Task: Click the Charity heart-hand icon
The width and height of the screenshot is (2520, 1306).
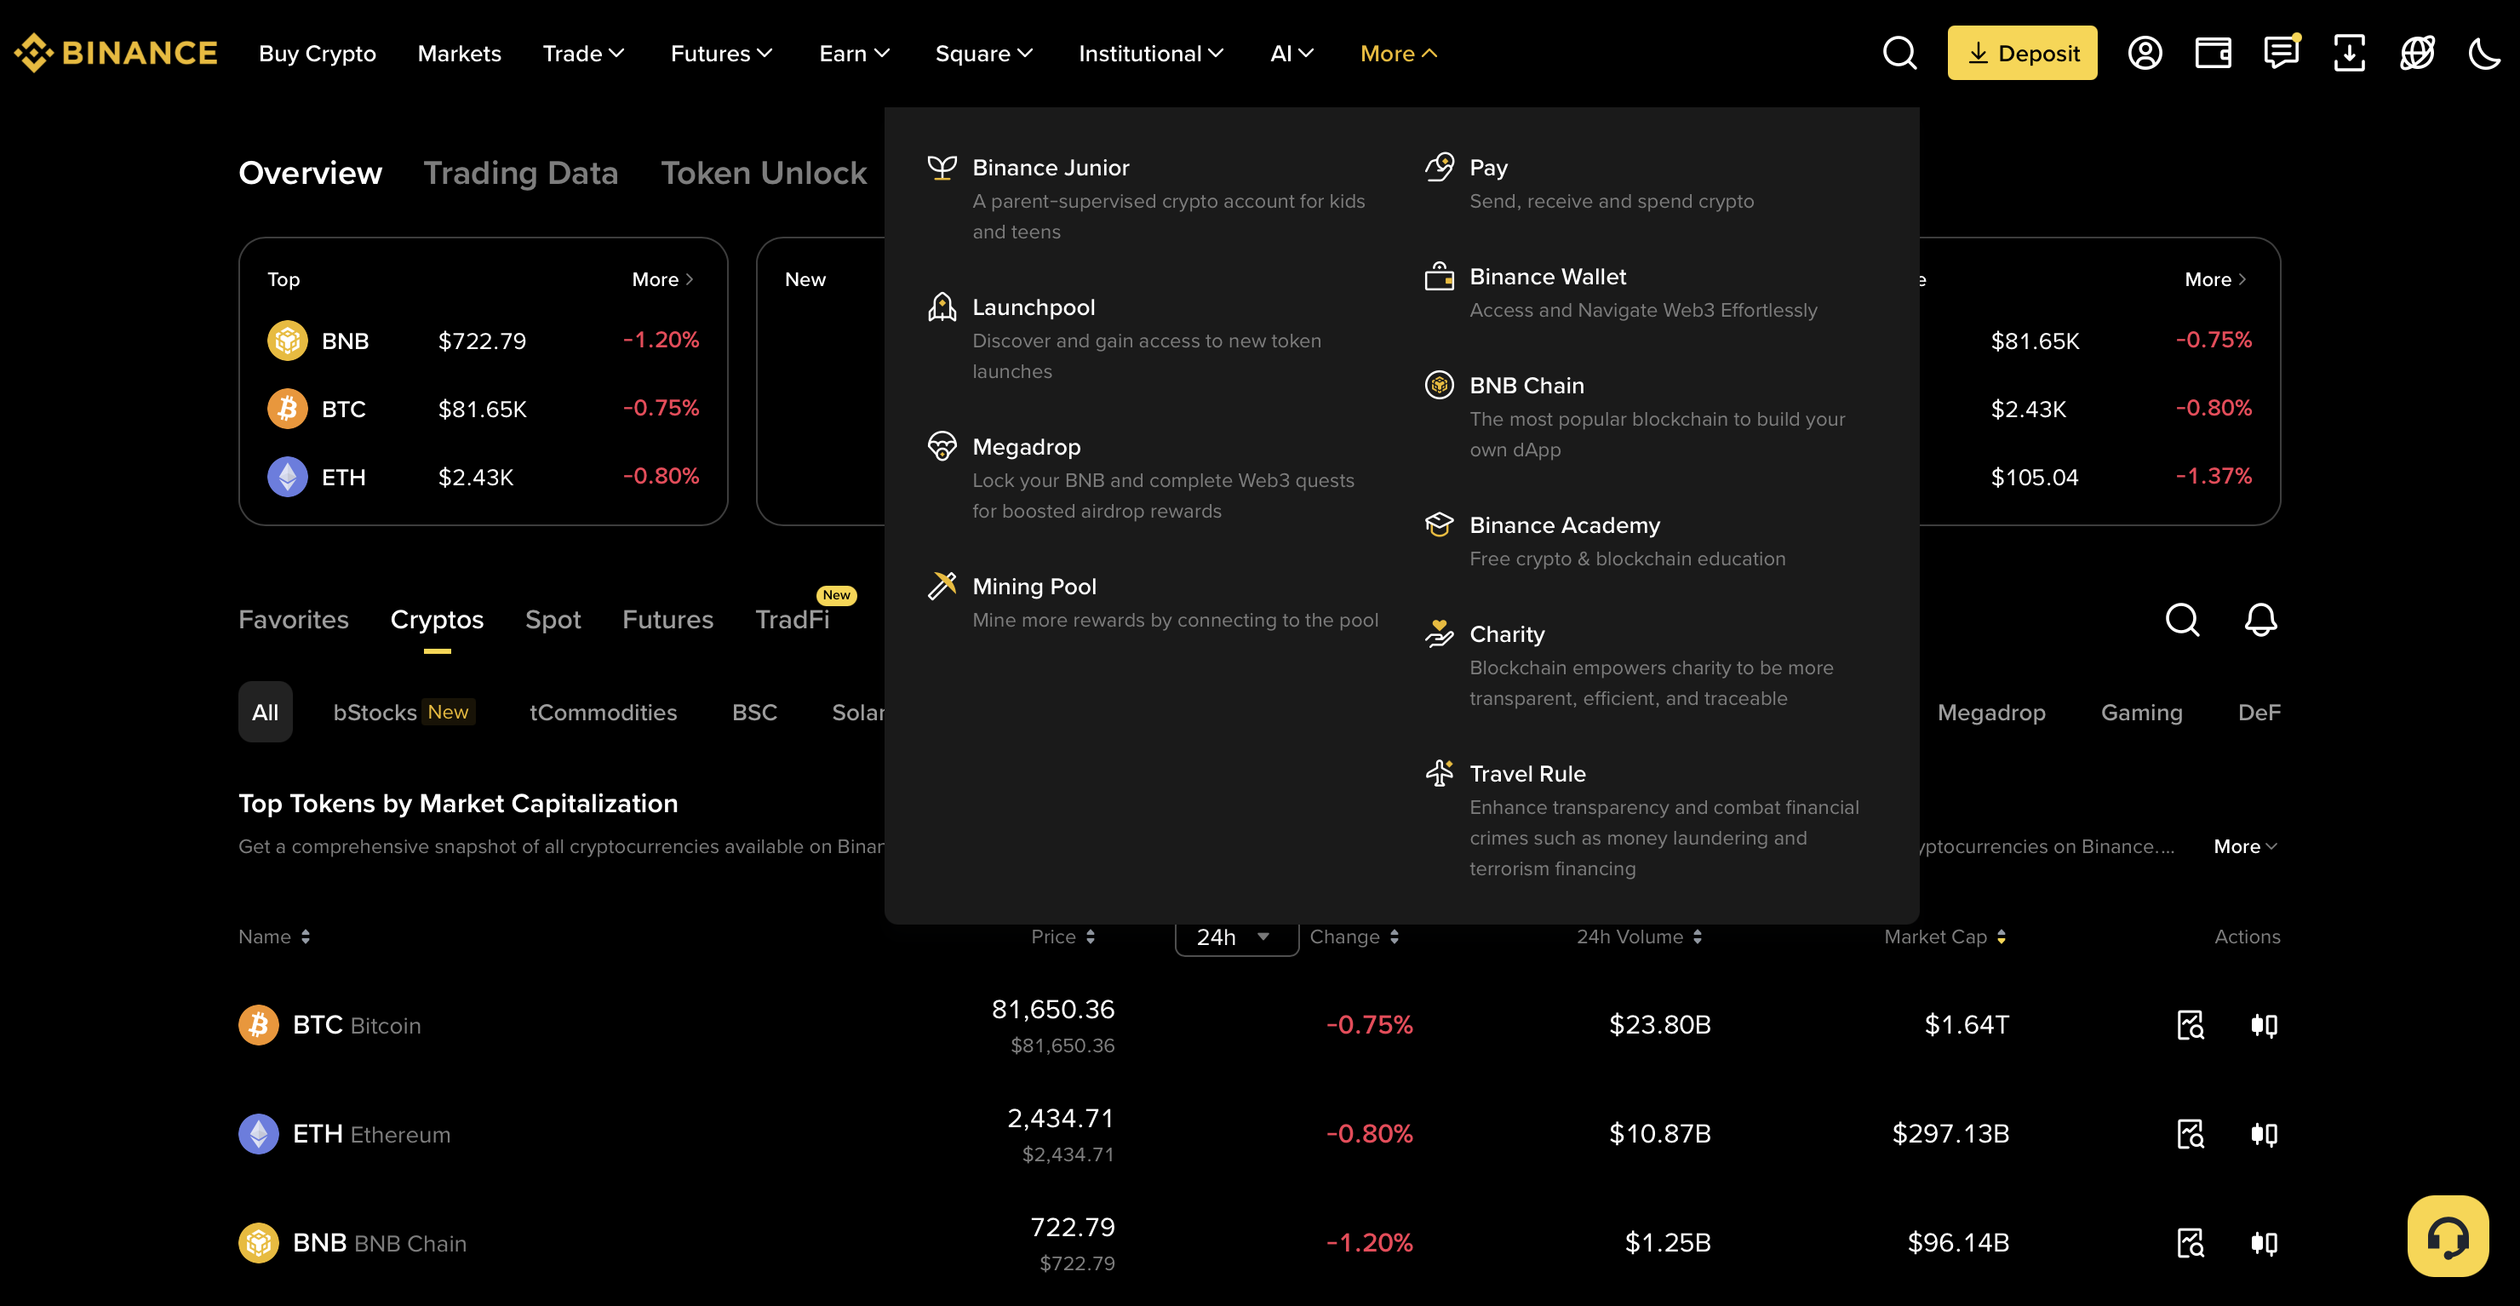Action: point(1439,634)
